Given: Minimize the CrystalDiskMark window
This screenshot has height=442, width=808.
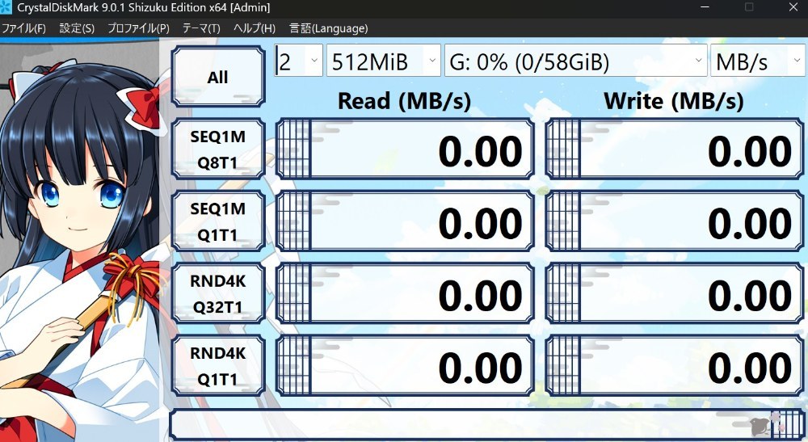Looking at the screenshot, I should tap(705, 7).
